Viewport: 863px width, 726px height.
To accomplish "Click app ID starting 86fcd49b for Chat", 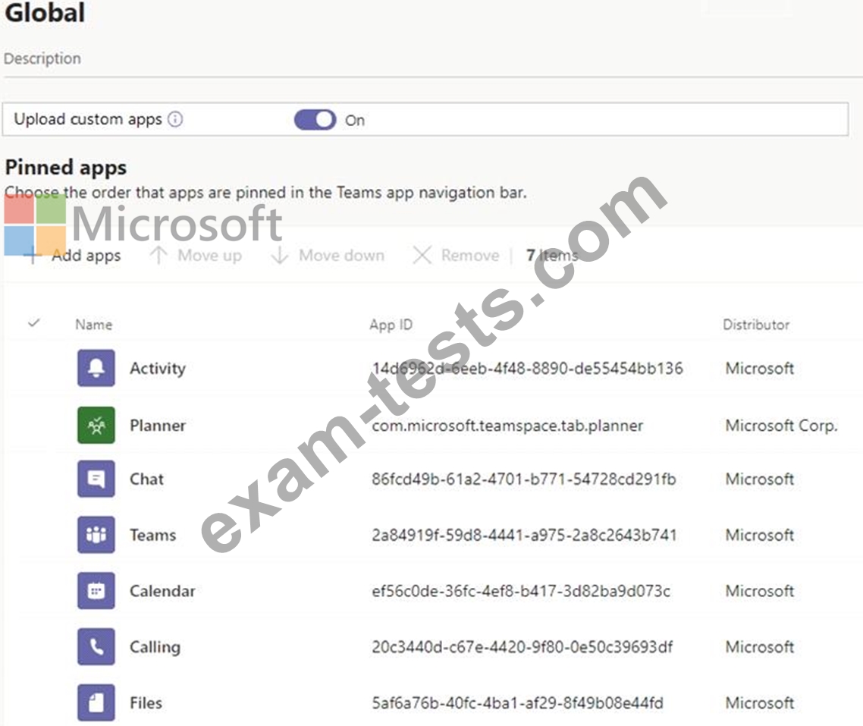I will click(x=523, y=479).
